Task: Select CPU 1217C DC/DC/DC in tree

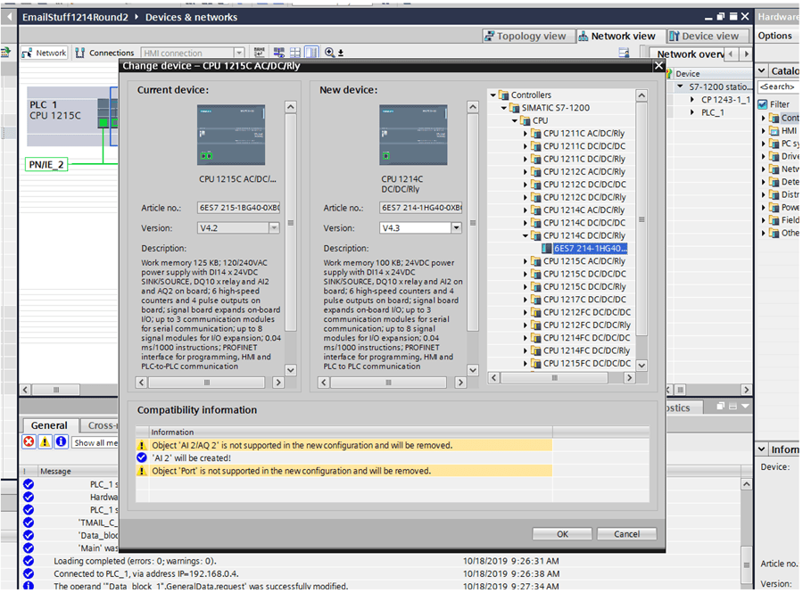Action: (x=584, y=300)
